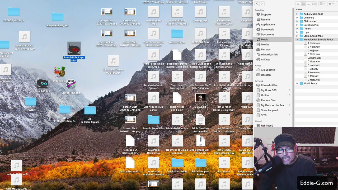Collapse the melodion for Sample Robot folder

(297, 40)
